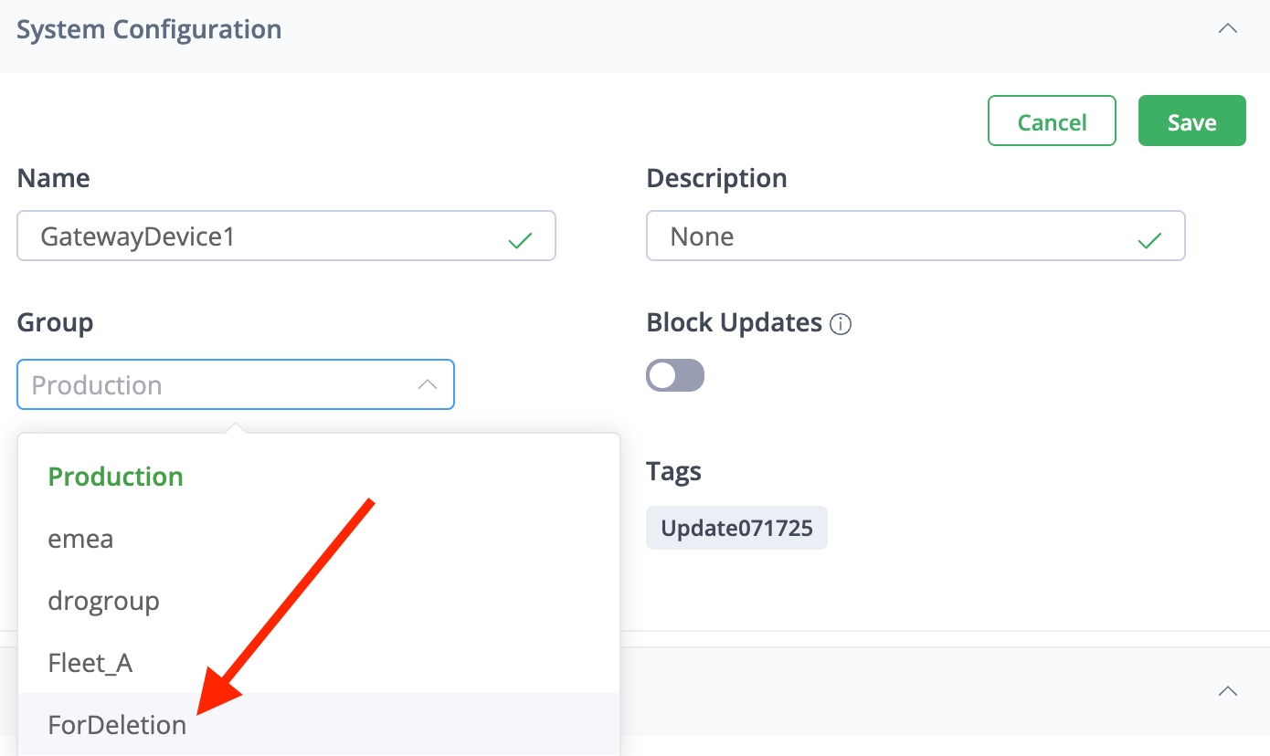The image size is (1270, 756).
Task: Click the Cancel button
Action: pos(1052,121)
